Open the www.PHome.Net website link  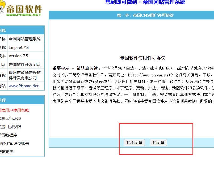(x=24, y=86)
